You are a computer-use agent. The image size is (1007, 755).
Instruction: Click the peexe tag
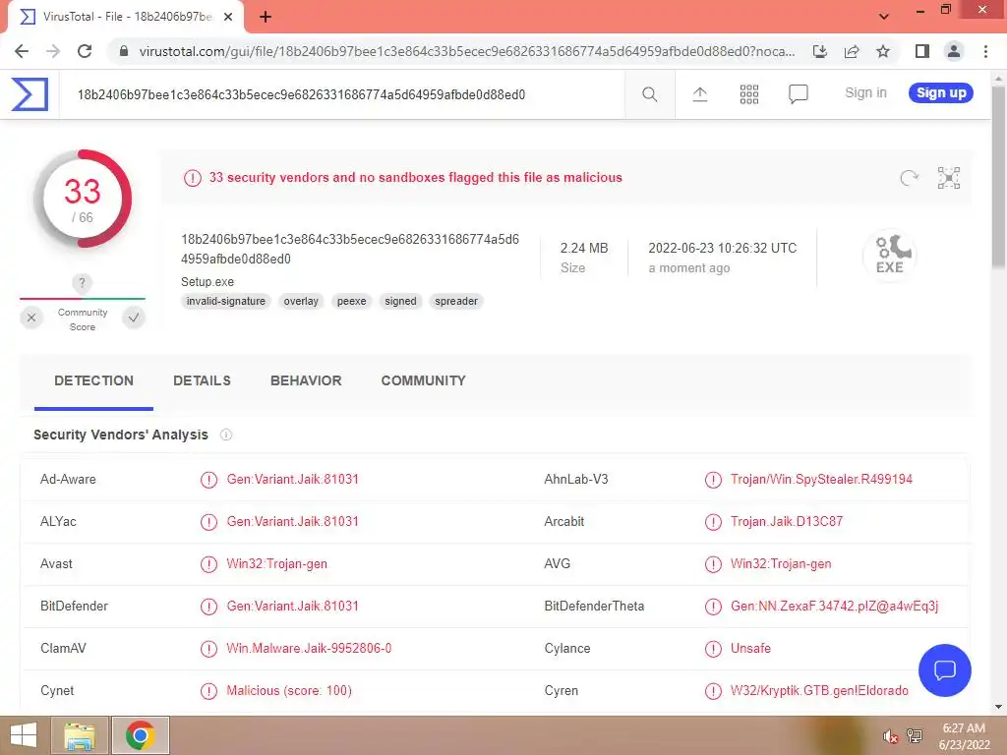[x=351, y=301]
